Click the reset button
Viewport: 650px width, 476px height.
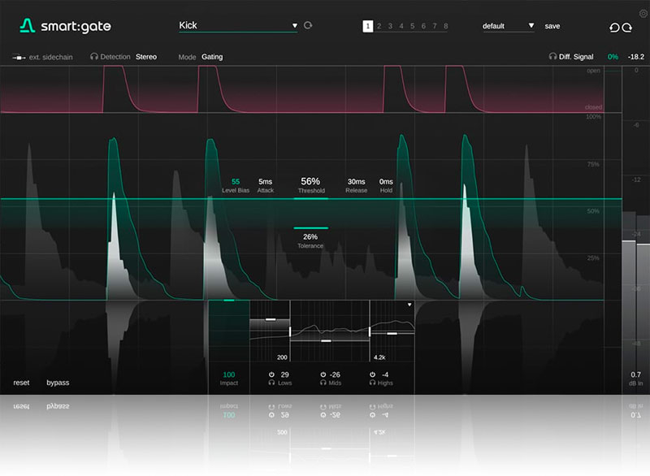click(21, 382)
